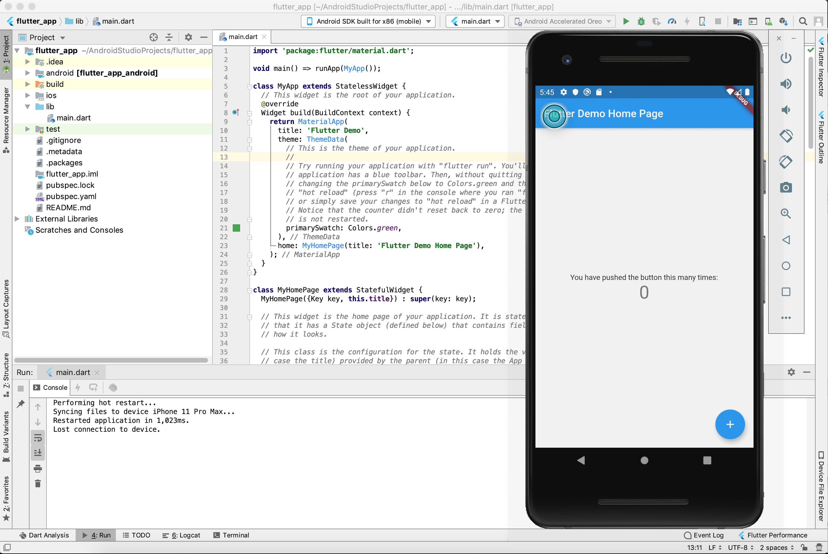
Task: Print console output
Action: point(38,468)
